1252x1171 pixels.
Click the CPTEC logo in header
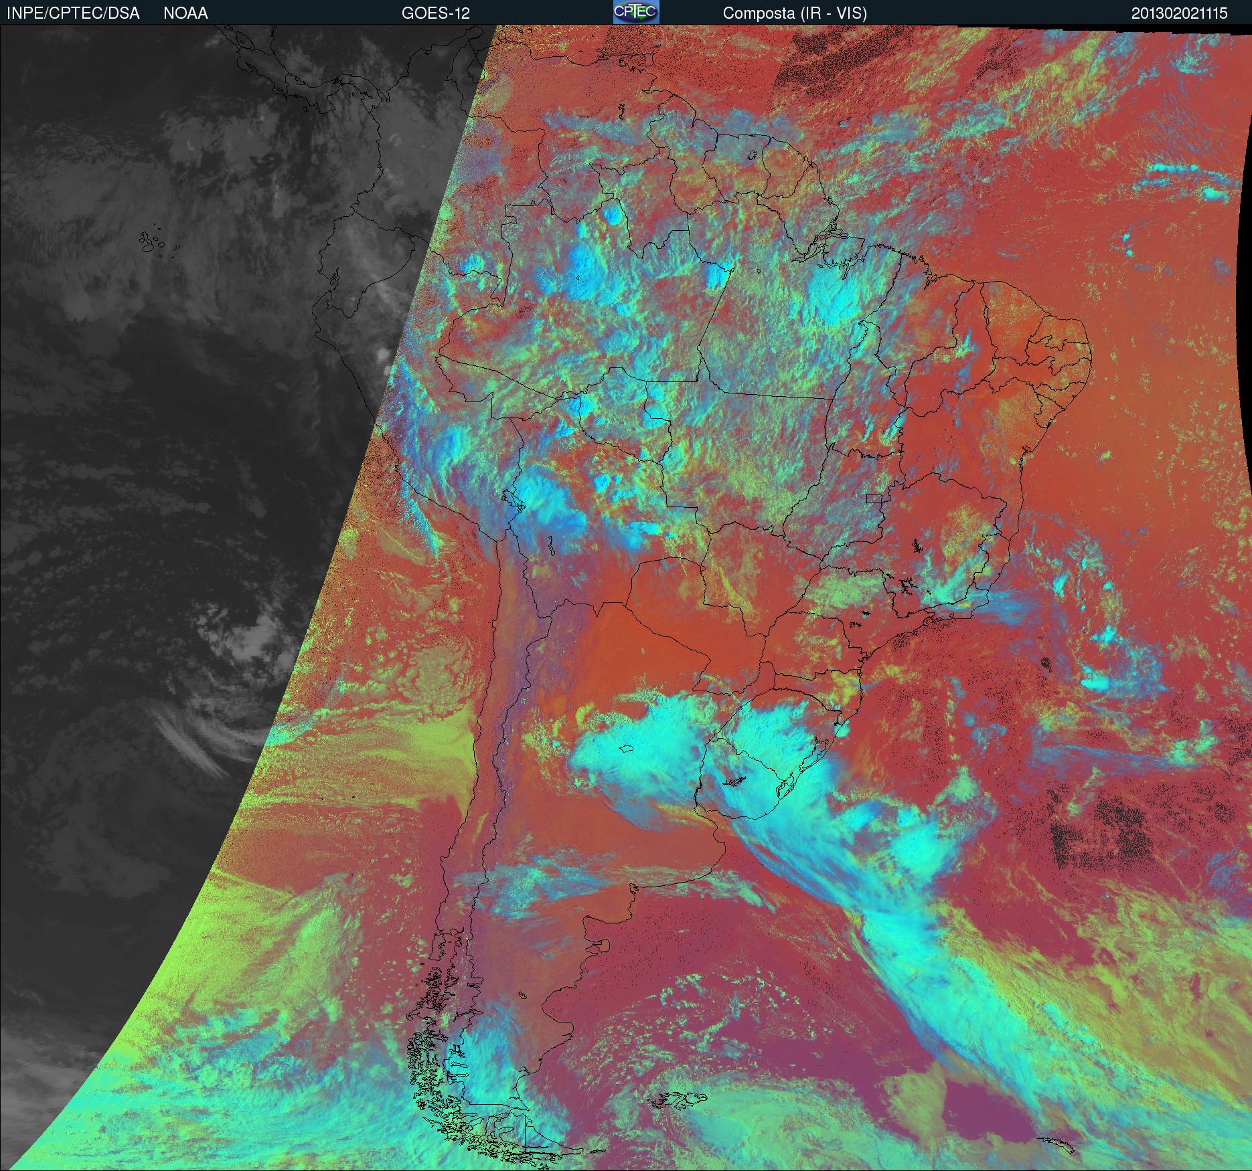636,12
